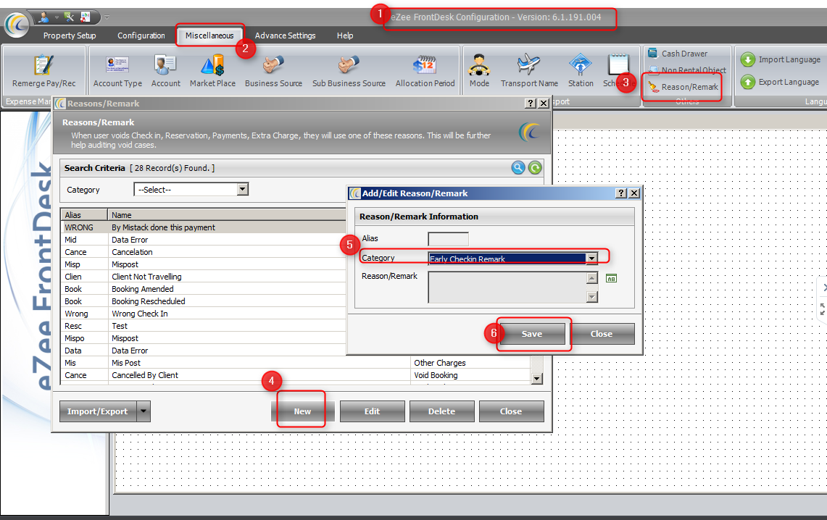Open Business Source configuration
This screenshot has height=520, width=827.
273,70
